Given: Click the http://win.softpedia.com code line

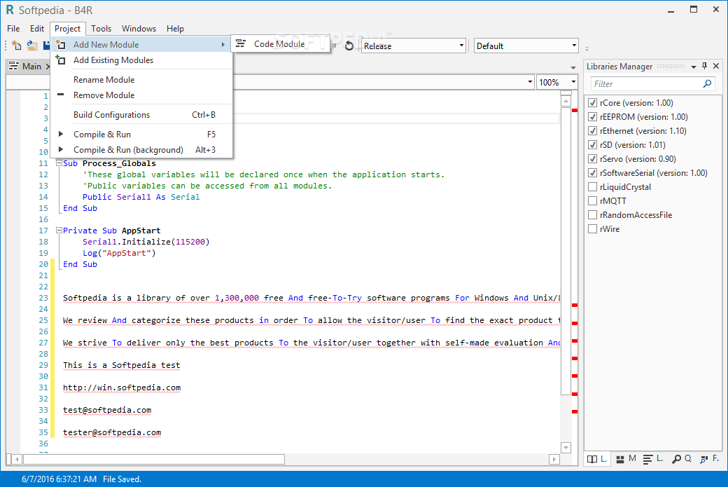Looking at the screenshot, I should point(122,387).
